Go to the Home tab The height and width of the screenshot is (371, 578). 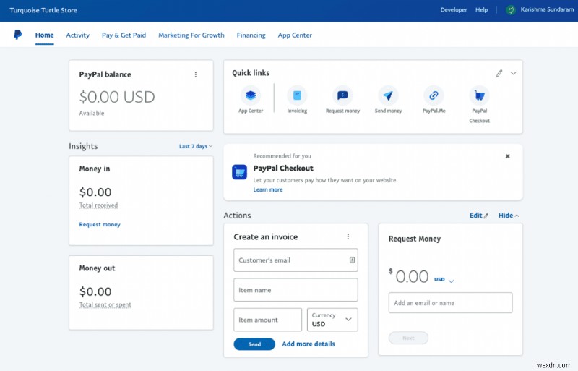(x=45, y=35)
